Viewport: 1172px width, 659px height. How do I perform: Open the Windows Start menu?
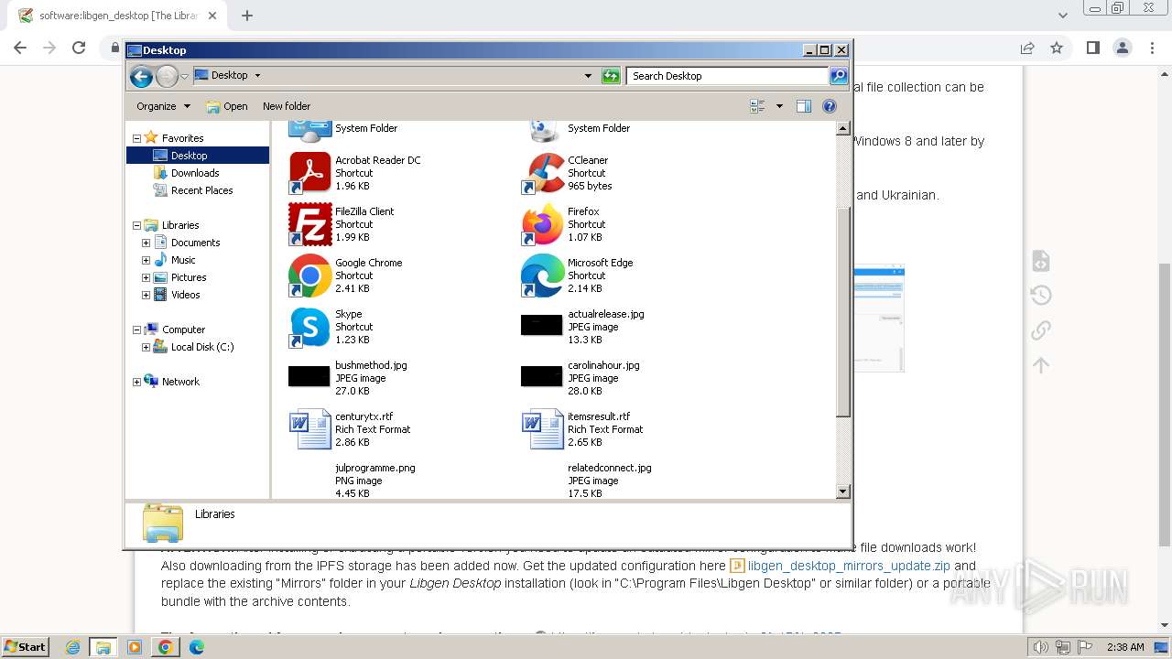point(25,646)
